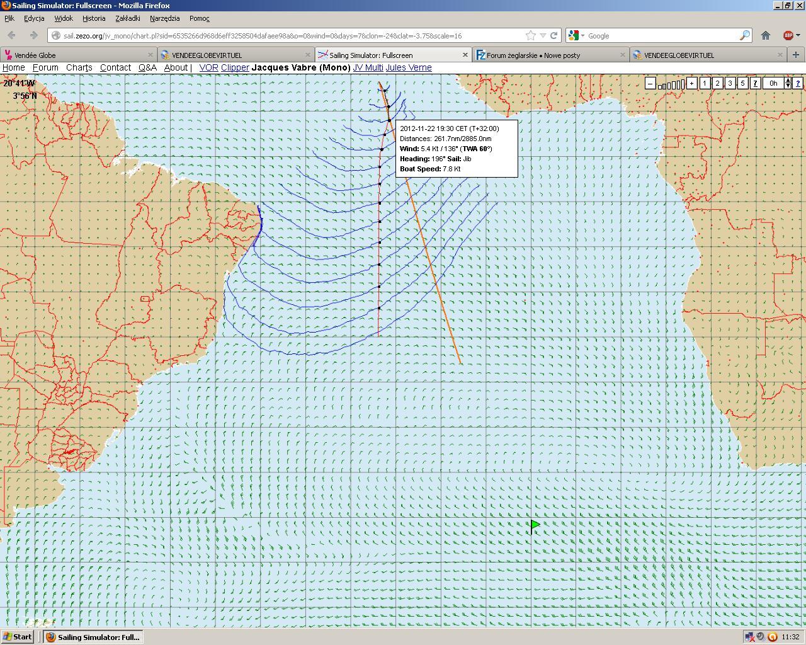
Task: Zoom in the chart with plus button
Action: pyautogui.click(x=691, y=83)
